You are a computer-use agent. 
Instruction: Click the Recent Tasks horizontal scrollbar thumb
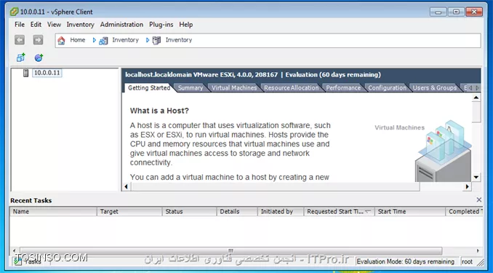231,250
